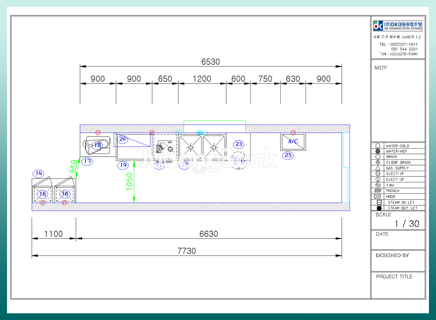Screen dimensions: 436x320
Task: Select the PROJECT TITLE field label
Action: tap(394, 277)
